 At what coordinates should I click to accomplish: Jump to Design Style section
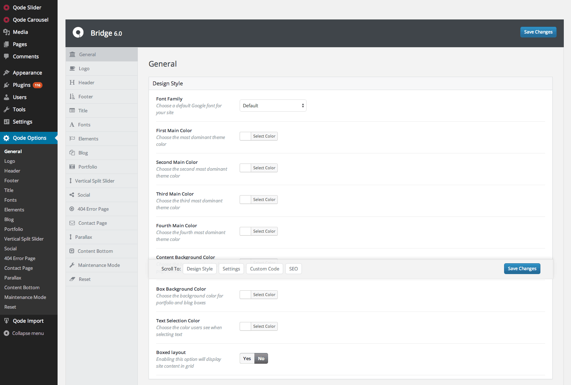point(200,269)
